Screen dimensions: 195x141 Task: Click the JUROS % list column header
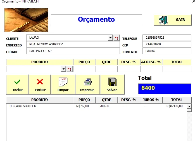coord(151,100)
